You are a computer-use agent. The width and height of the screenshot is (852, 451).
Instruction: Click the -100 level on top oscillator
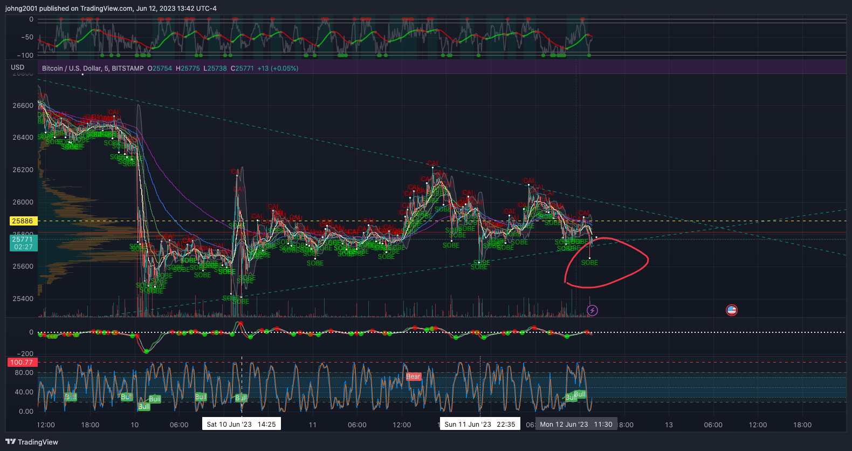pyautogui.click(x=25, y=56)
